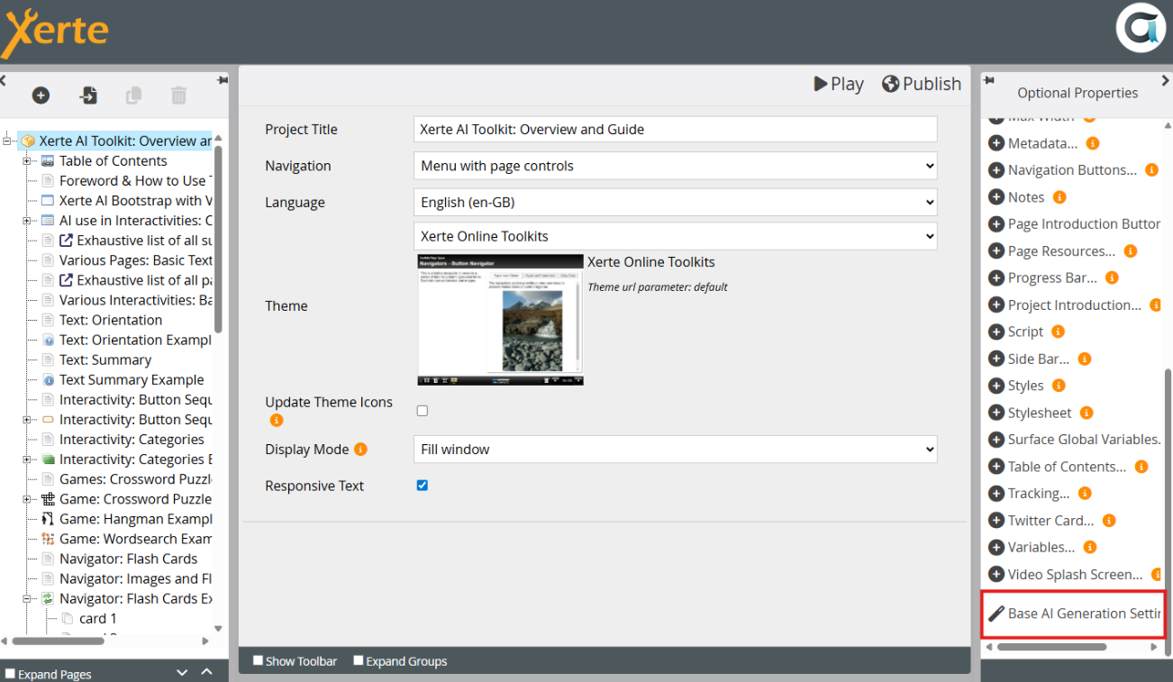Expand the Table of Contents tree node
1173x682 pixels.
coord(27,161)
